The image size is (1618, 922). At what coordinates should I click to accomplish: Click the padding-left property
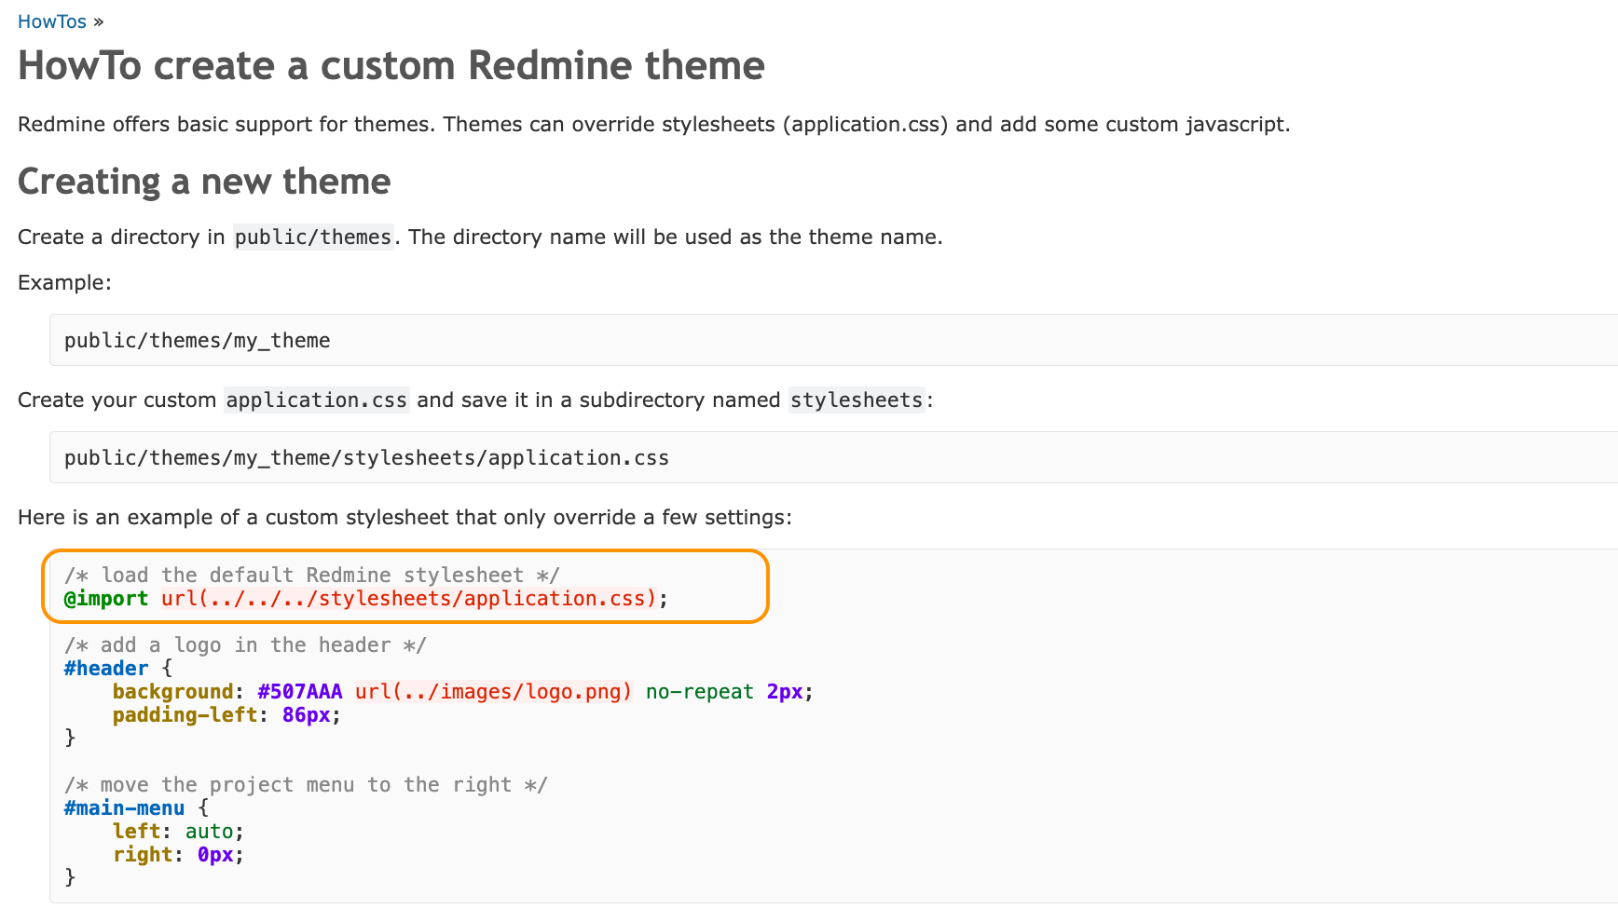click(185, 714)
